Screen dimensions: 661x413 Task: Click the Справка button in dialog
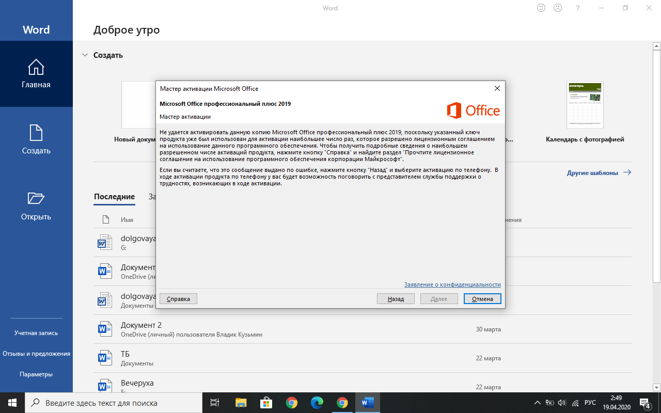179,299
